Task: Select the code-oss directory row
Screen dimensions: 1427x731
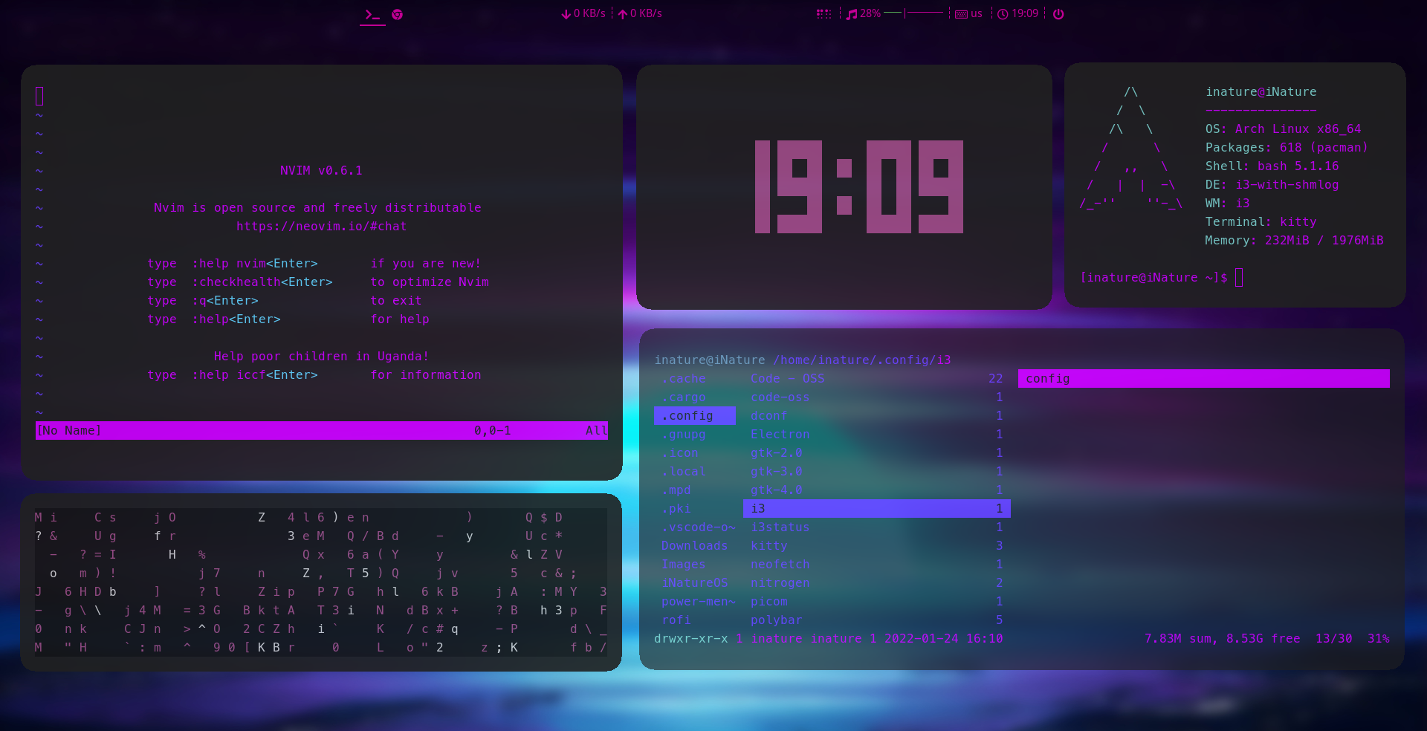Action: [877, 397]
